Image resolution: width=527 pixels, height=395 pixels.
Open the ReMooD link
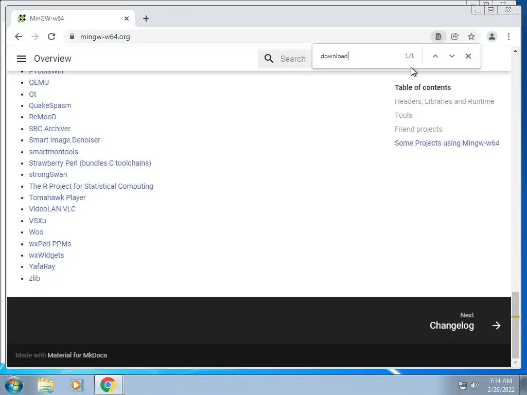(43, 117)
